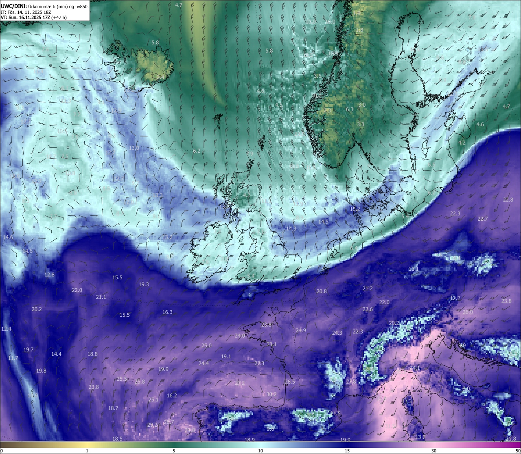
Task: Click the map value 19.8 on the map
Action: click(41, 371)
